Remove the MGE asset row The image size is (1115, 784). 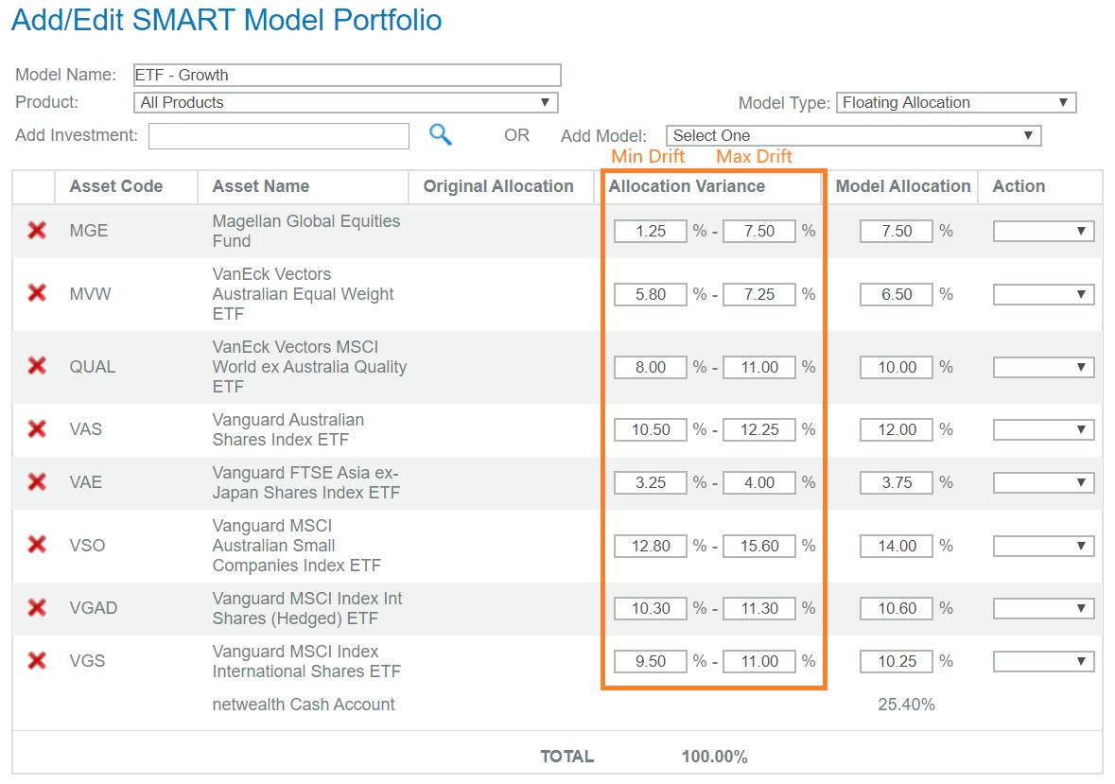click(x=37, y=230)
